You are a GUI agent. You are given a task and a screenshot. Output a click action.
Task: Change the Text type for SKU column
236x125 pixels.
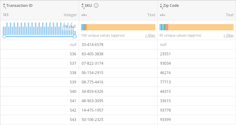coord(151,15)
